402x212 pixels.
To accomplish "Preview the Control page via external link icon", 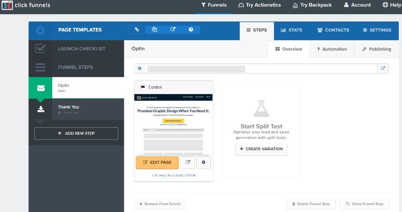I will pos(187,163).
